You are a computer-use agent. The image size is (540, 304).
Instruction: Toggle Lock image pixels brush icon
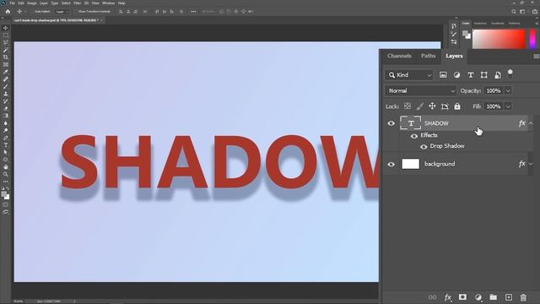pos(420,106)
